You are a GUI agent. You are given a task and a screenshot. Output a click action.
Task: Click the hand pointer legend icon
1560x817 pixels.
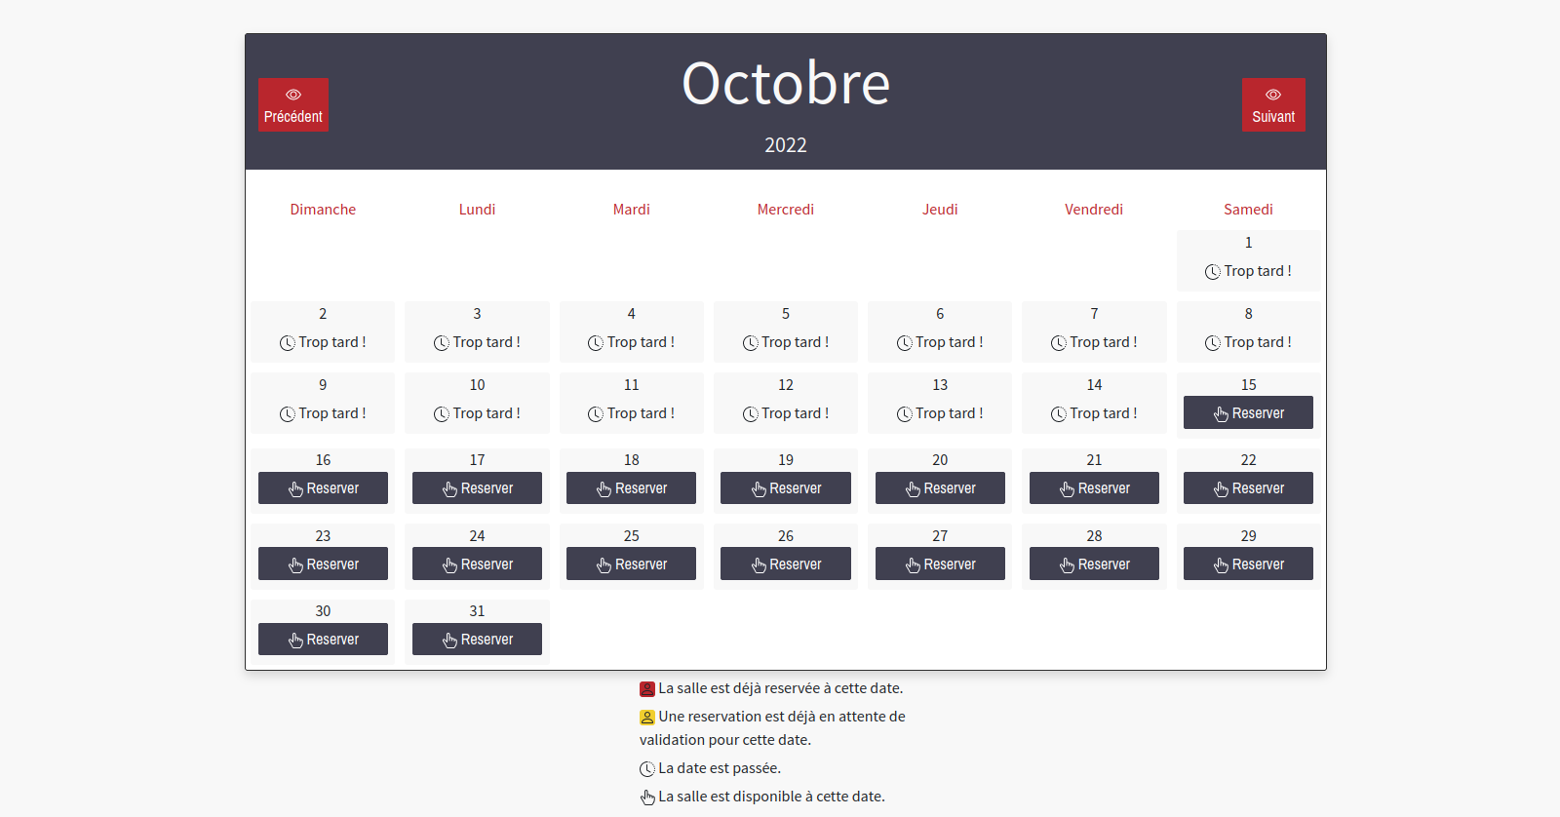(647, 798)
